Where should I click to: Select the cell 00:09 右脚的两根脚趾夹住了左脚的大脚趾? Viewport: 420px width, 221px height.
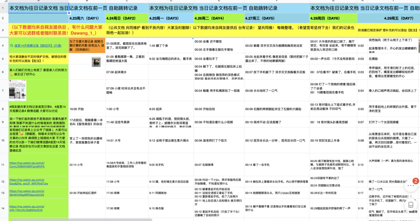point(277,109)
